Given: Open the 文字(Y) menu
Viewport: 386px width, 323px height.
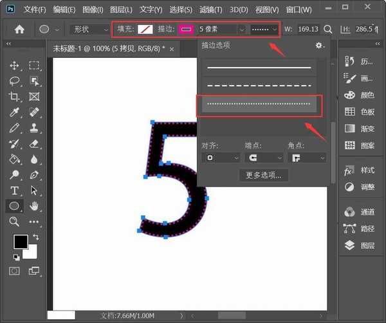Looking at the screenshot, I should tap(151, 10).
